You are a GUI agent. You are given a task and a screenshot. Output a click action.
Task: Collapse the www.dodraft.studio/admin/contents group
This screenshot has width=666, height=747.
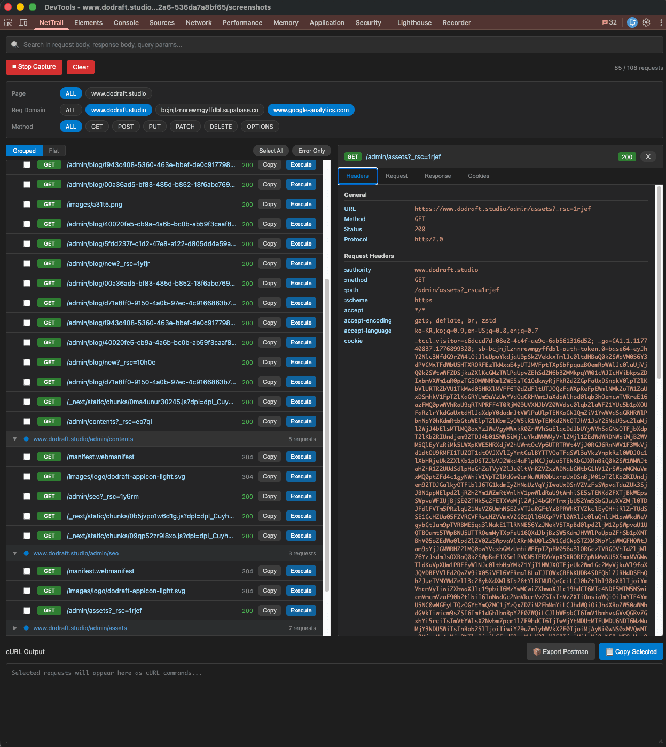(15, 439)
